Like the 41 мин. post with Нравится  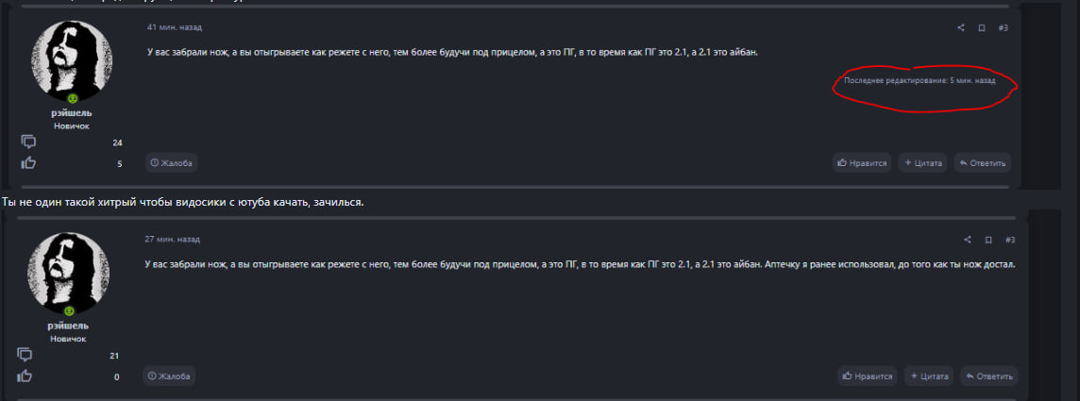[862, 163]
